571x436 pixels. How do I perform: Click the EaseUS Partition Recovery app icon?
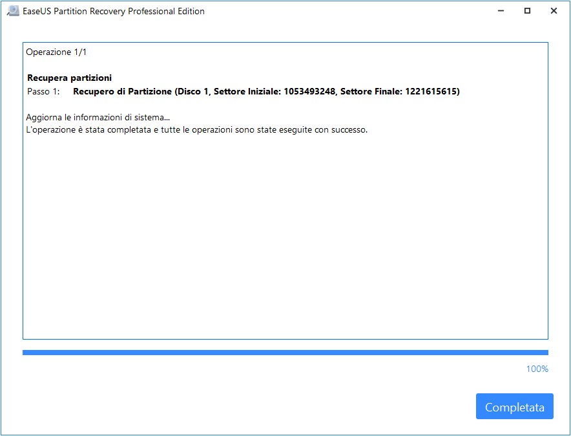click(13, 11)
